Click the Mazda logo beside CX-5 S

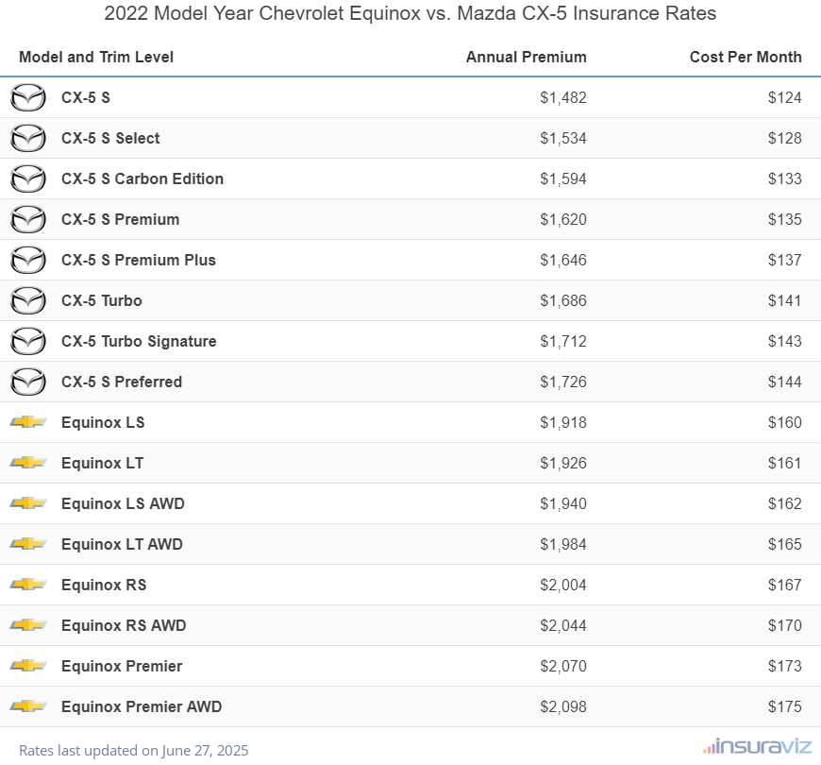click(28, 97)
